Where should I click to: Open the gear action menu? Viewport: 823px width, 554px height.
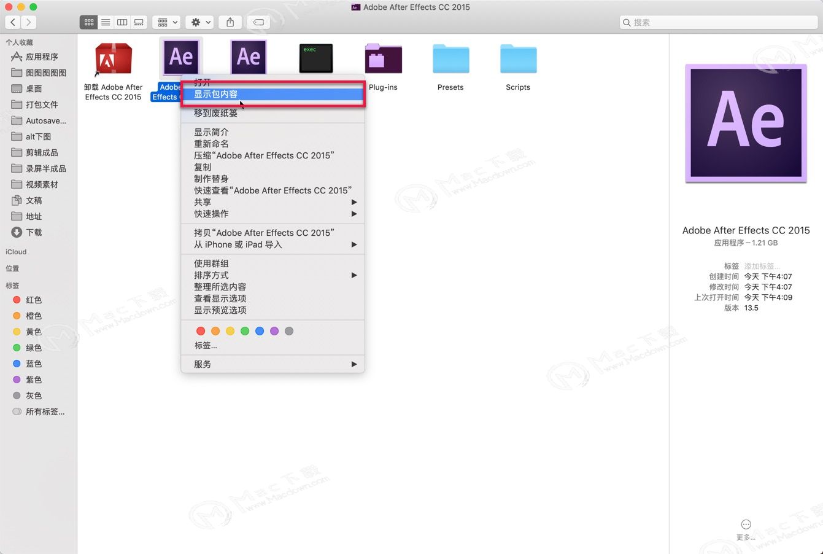(200, 22)
